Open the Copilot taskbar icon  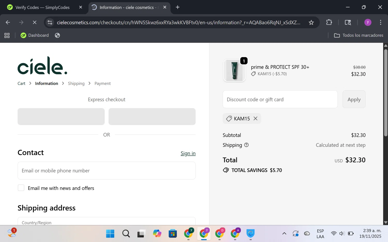pyautogui.click(x=157, y=234)
